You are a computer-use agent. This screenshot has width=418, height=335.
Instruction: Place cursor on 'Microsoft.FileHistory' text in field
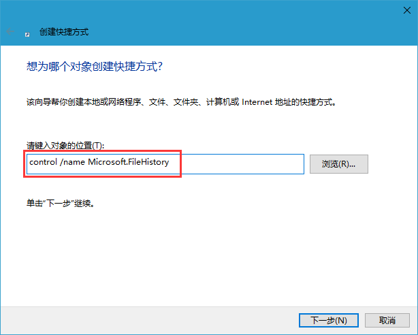click(x=128, y=163)
